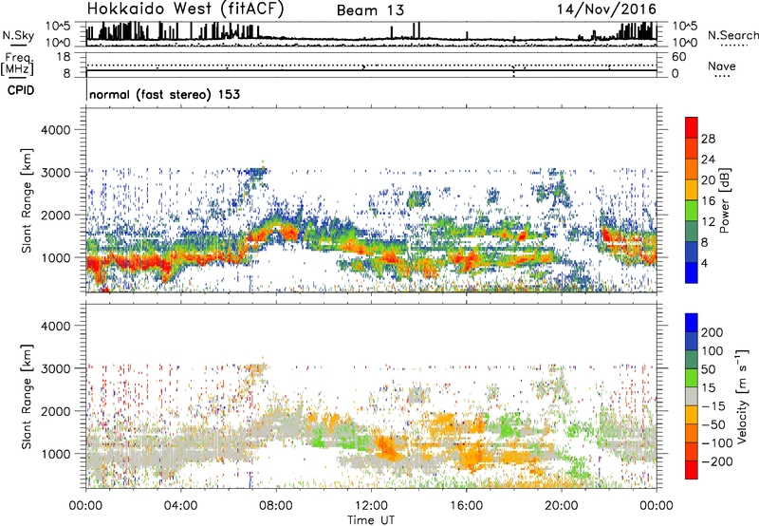
Task: Click the '04:00' time axis tick label
Action: pyautogui.click(x=180, y=506)
